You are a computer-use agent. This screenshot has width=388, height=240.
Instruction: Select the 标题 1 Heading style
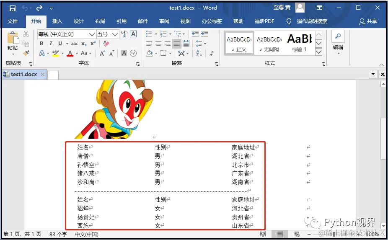click(300, 43)
